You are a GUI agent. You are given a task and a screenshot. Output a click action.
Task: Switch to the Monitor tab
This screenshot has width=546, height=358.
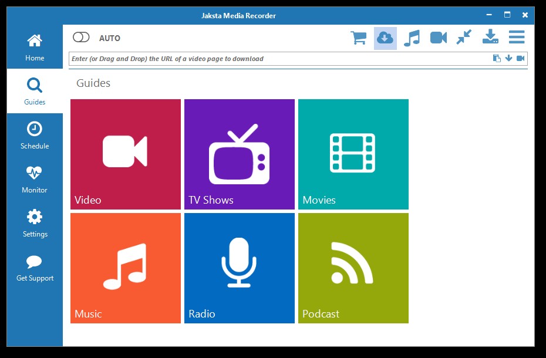point(35,179)
